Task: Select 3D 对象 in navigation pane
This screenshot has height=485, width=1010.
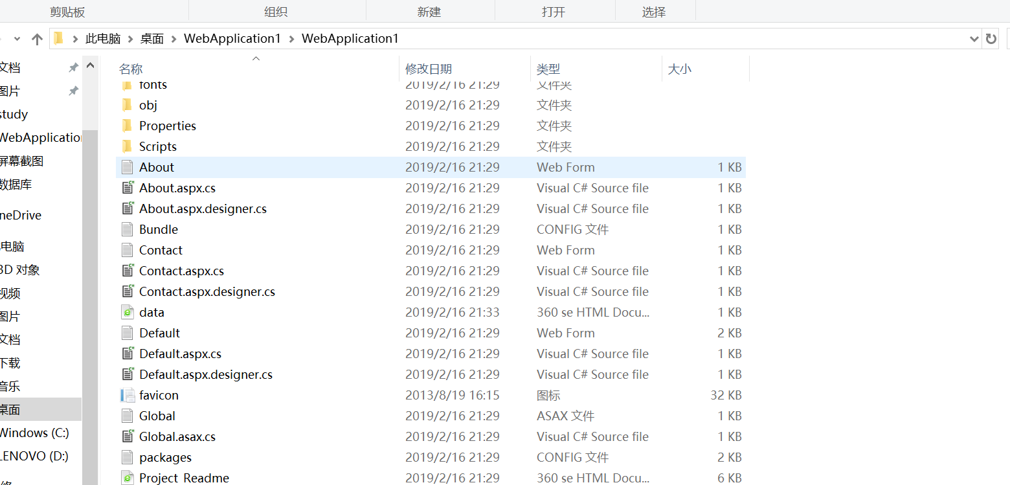Action: click(19, 270)
